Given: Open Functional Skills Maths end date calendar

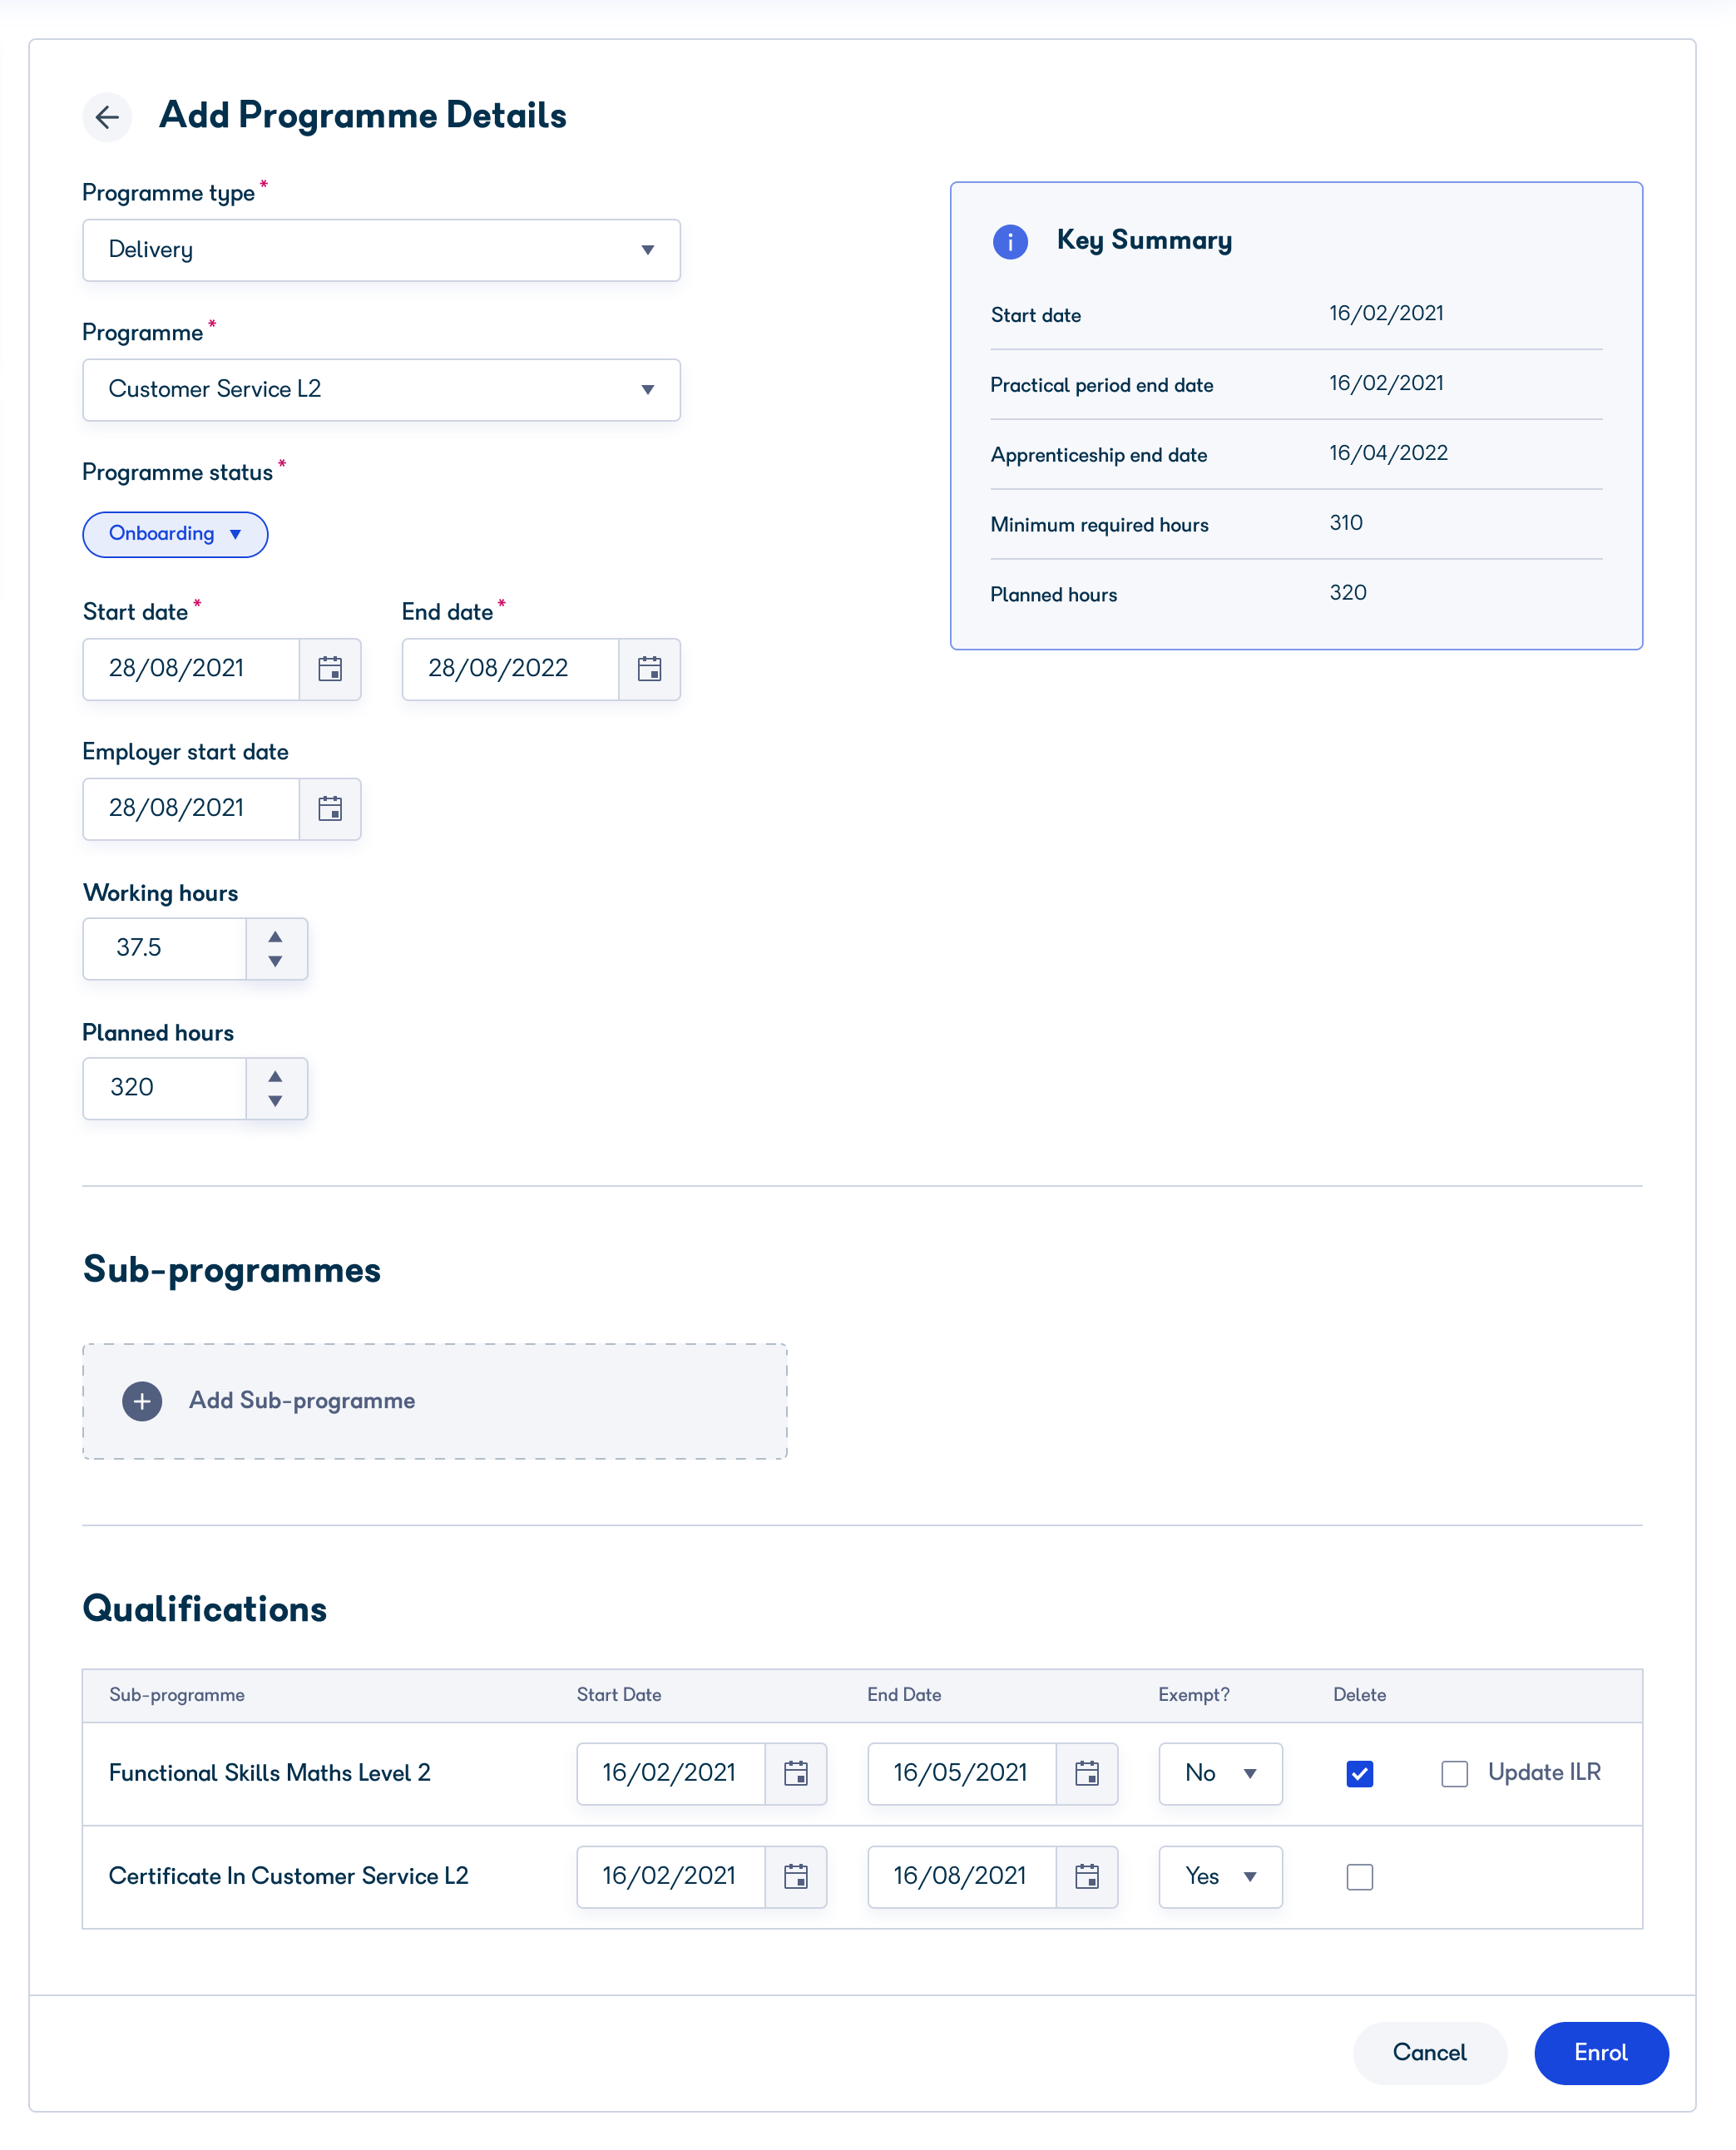Looking at the screenshot, I should [x=1086, y=1773].
